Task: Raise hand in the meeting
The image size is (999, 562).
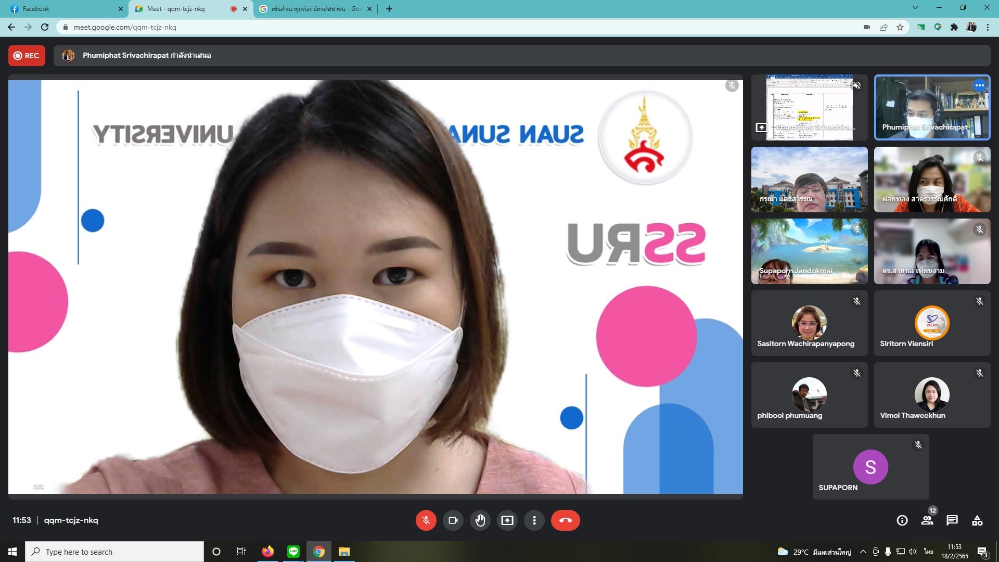Action: (480, 520)
